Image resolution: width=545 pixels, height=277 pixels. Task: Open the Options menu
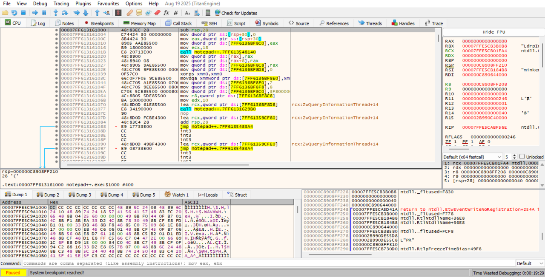(x=134, y=3)
